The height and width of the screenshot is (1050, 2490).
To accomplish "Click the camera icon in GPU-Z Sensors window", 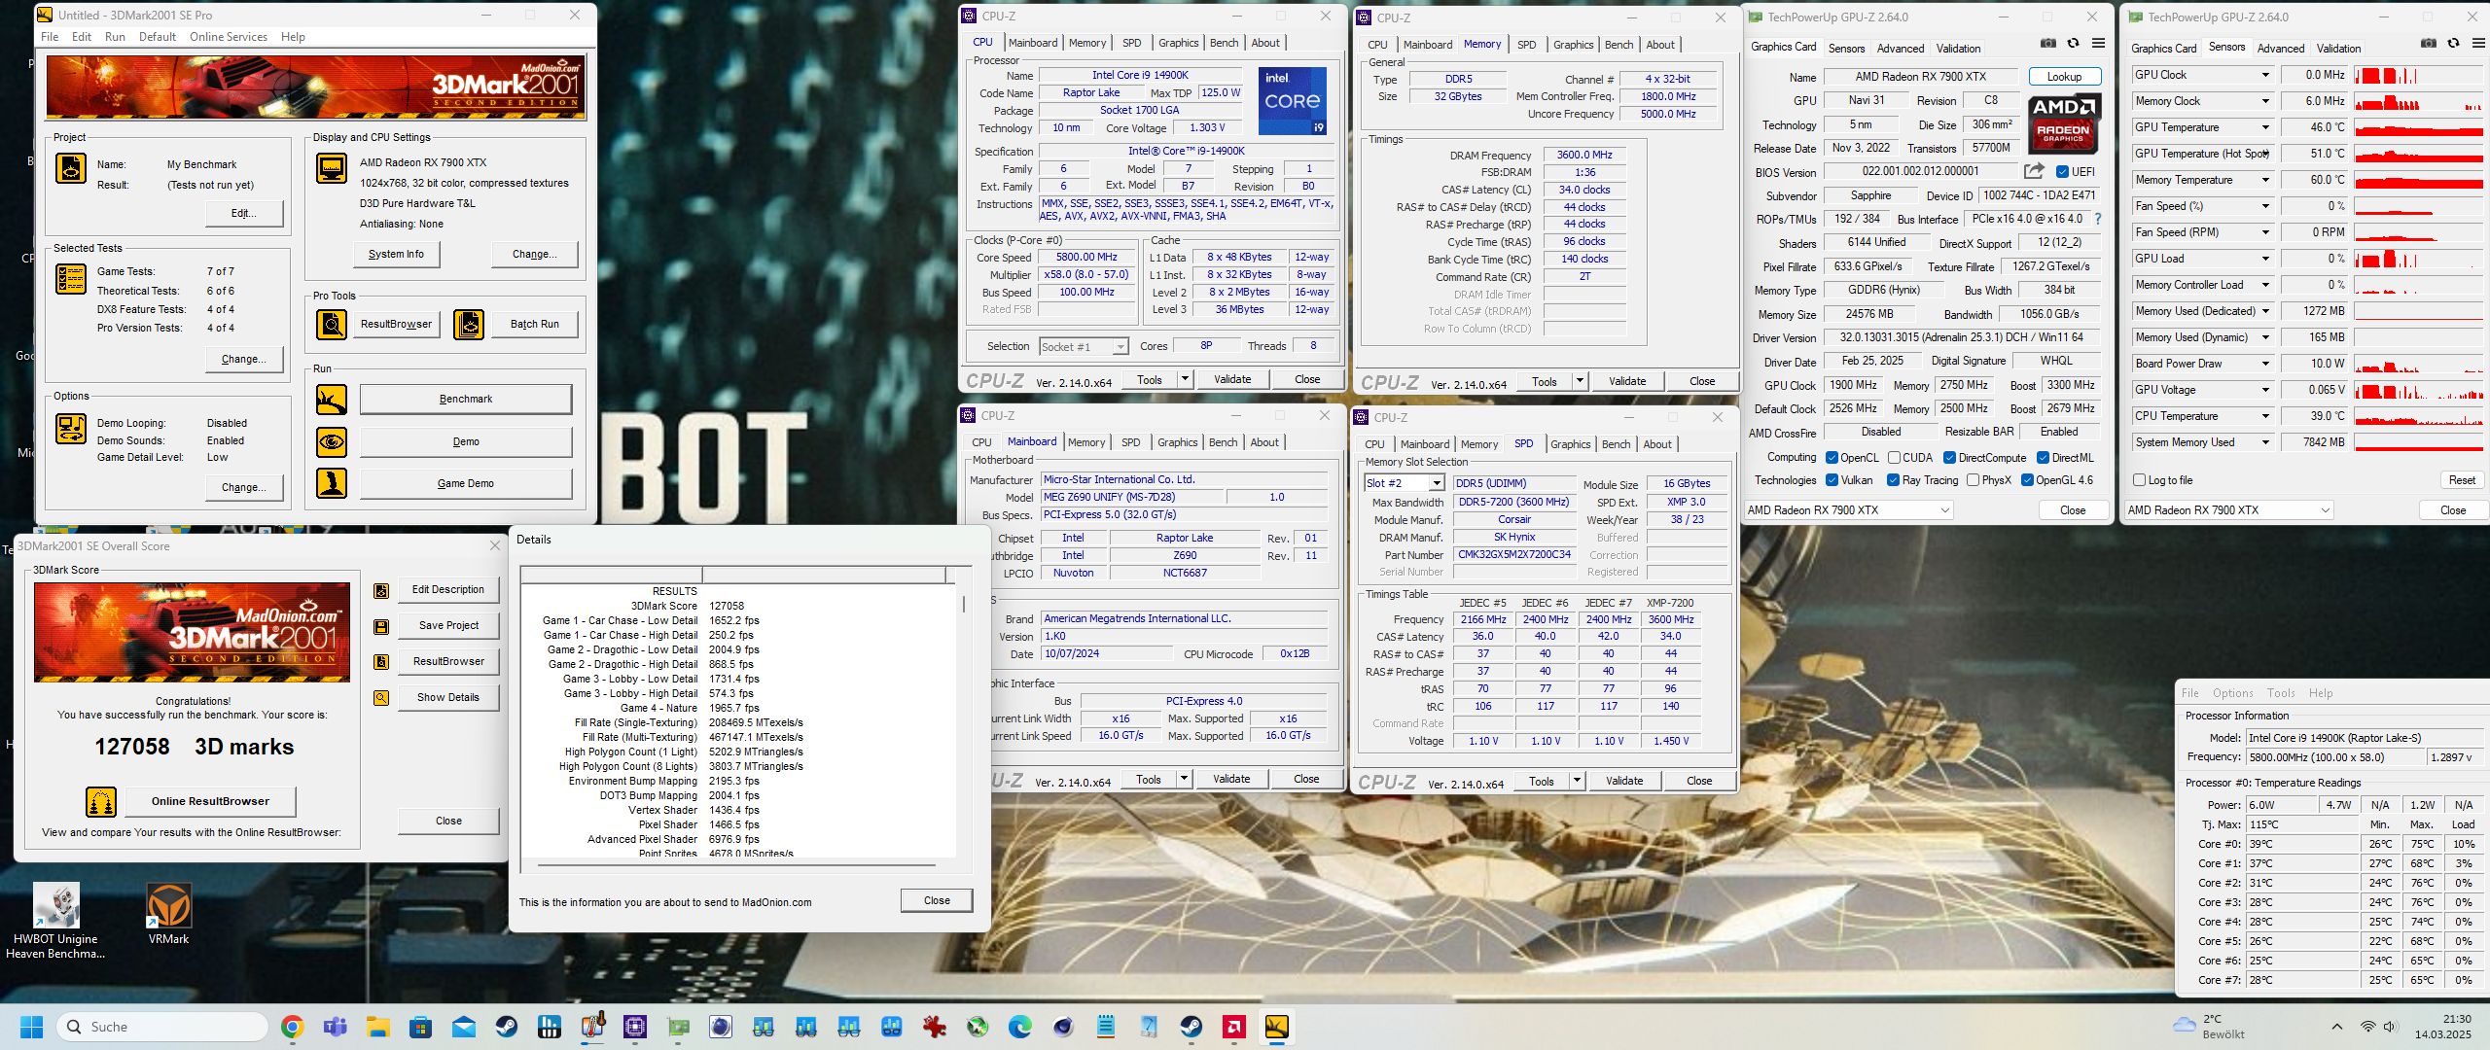I will pyautogui.click(x=2429, y=44).
